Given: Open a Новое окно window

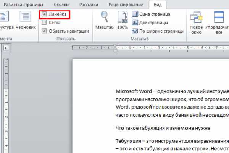Looking at the screenshot, I should coord(196,23).
